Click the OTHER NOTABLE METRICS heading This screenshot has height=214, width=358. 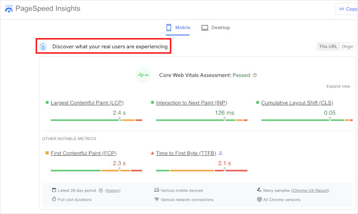(x=69, y=138)
